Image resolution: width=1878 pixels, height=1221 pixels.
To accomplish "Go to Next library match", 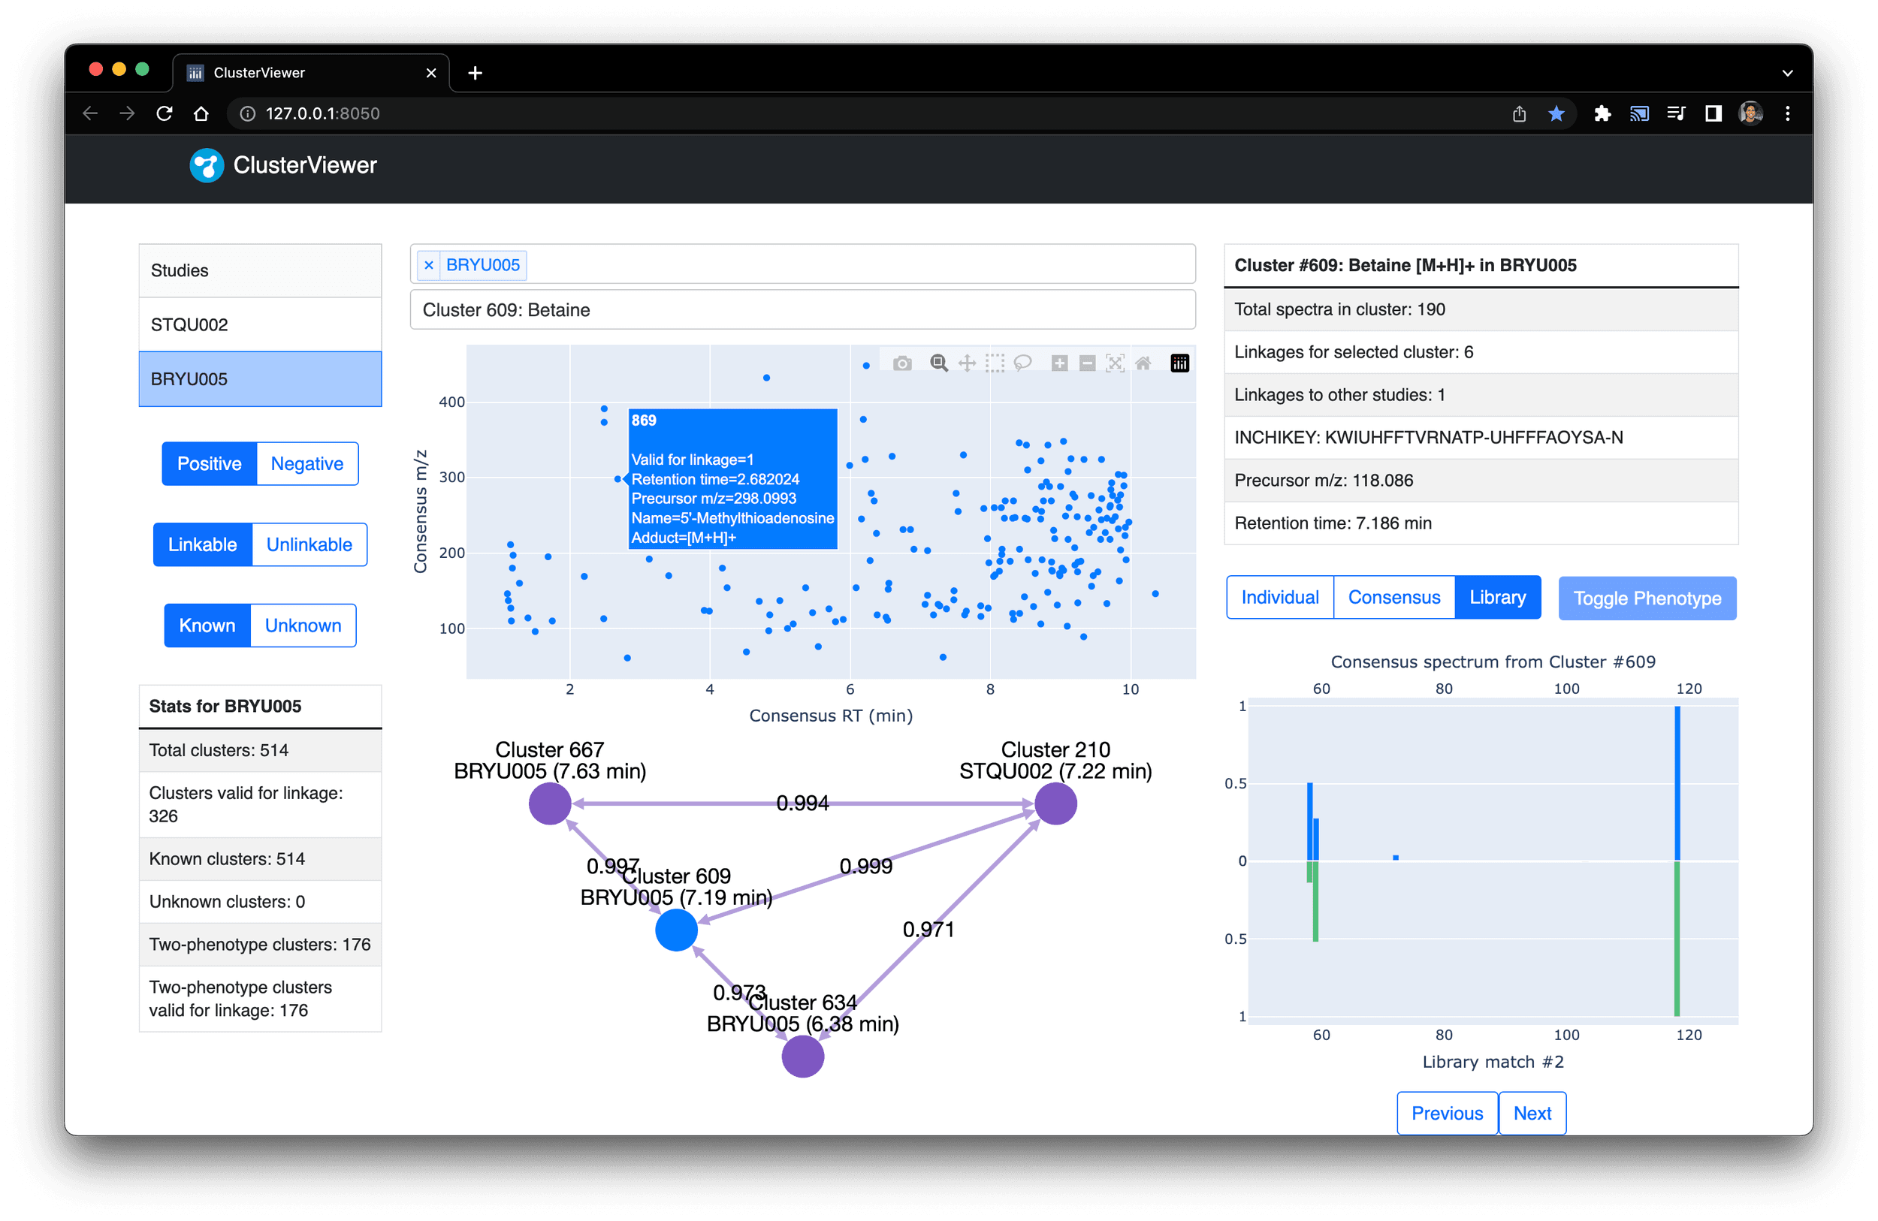I will [x=1532, y=1113].
